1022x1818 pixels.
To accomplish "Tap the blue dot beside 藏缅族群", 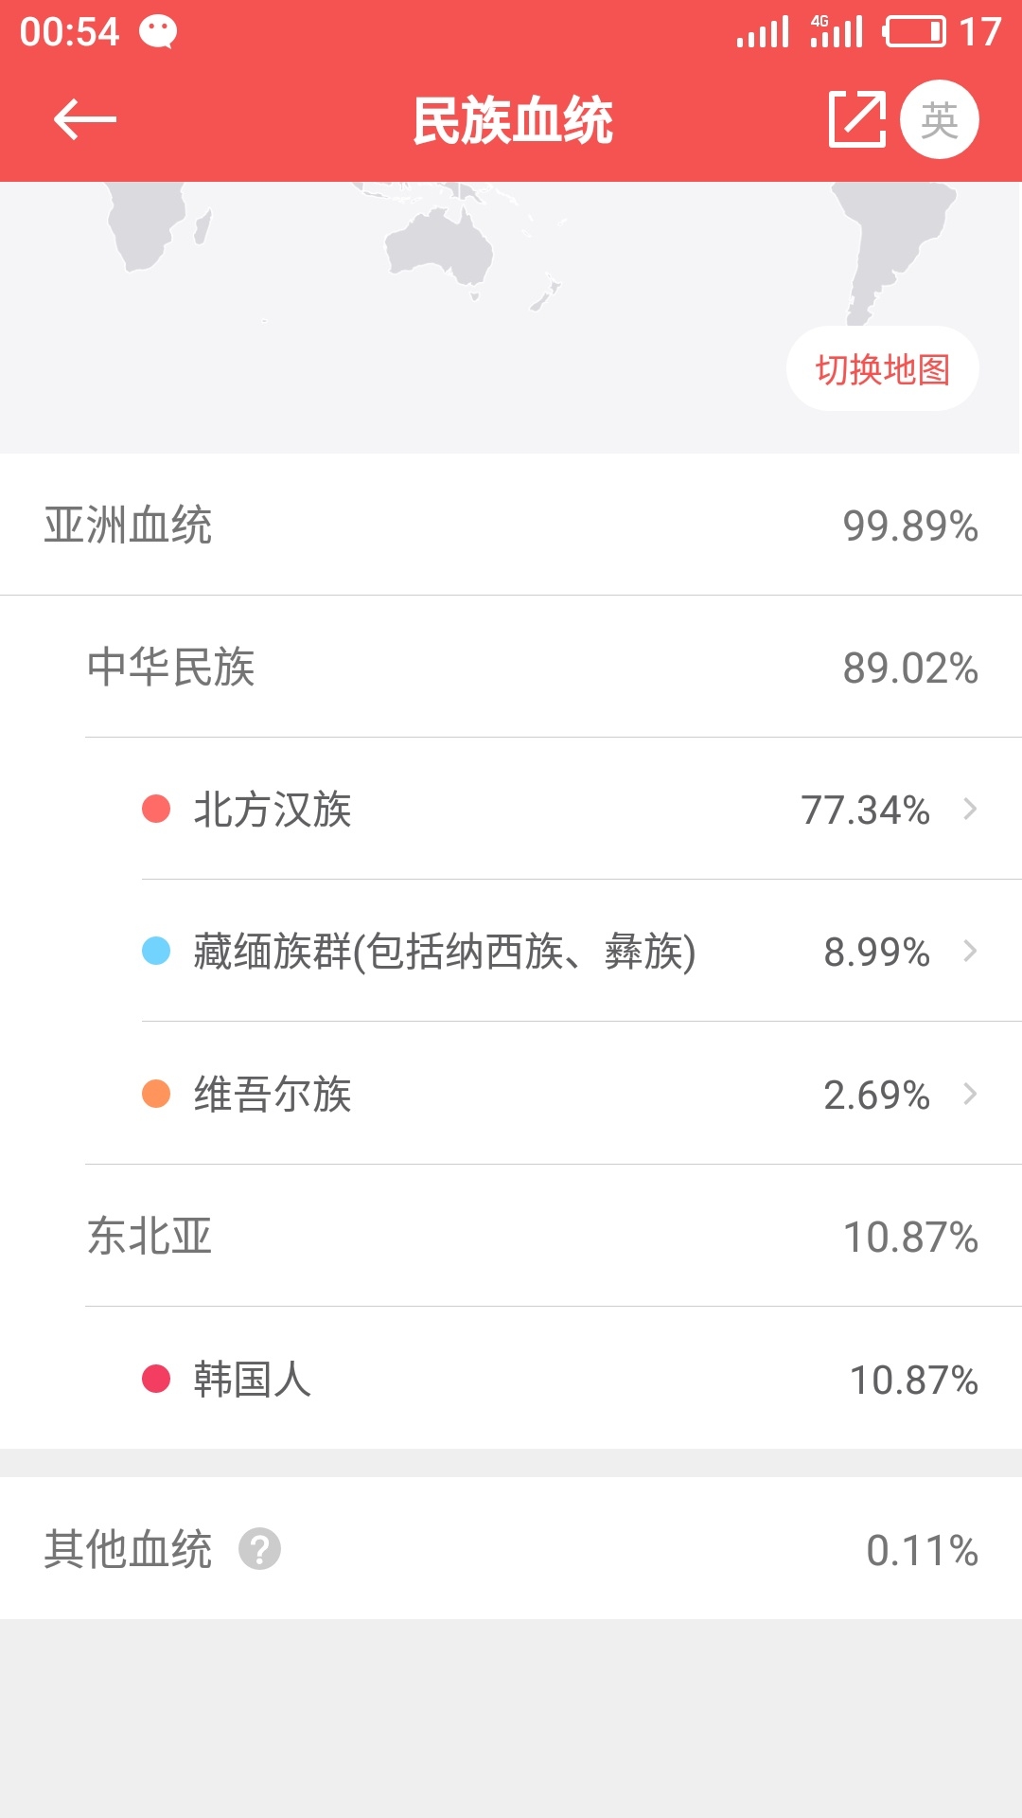I will click(156, 951).
